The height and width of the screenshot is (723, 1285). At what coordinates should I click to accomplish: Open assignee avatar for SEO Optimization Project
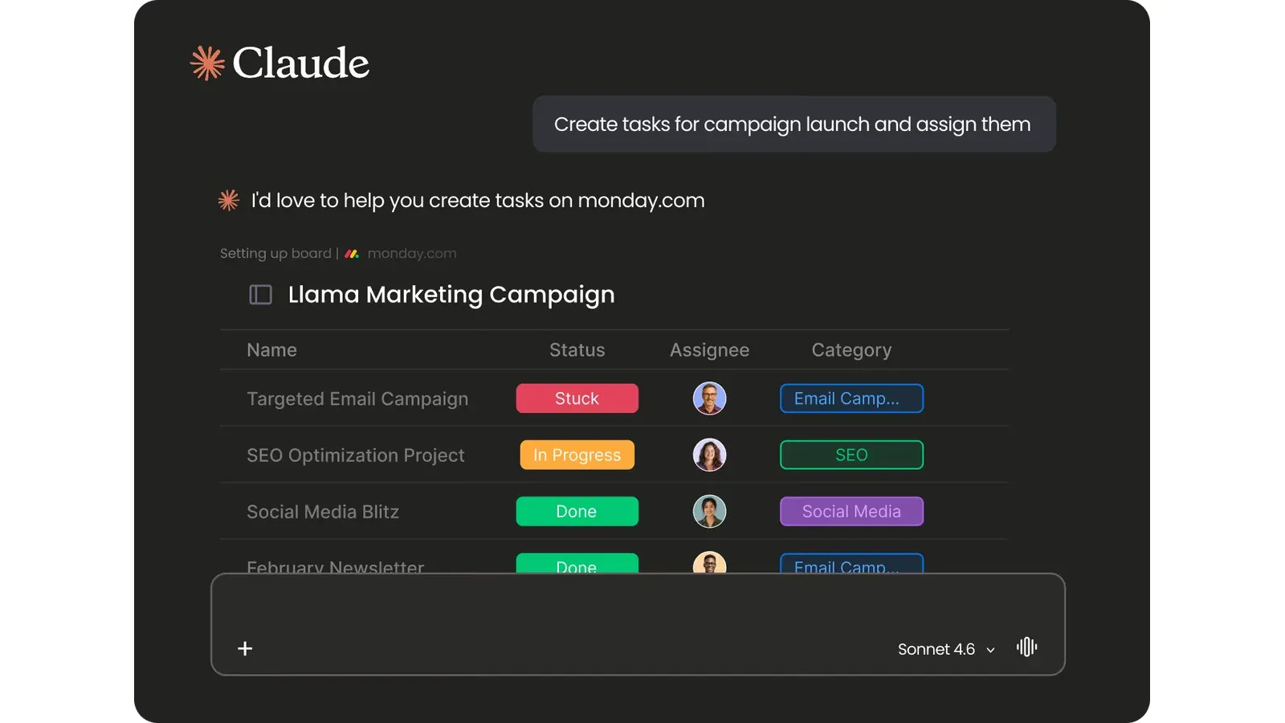[x=709, y=455]
